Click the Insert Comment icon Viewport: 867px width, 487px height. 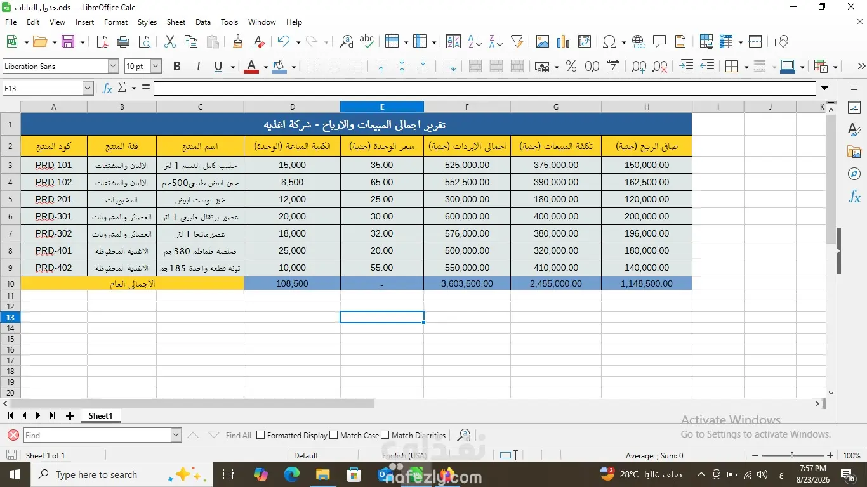pyautogui.click(x=659, y=42)
